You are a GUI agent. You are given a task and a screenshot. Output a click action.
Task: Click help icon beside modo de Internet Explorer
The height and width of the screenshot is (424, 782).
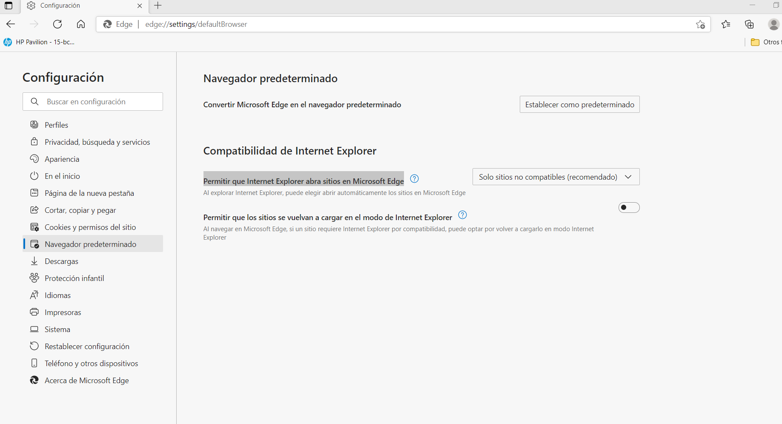pyautogui.click(x=462, y=215)
